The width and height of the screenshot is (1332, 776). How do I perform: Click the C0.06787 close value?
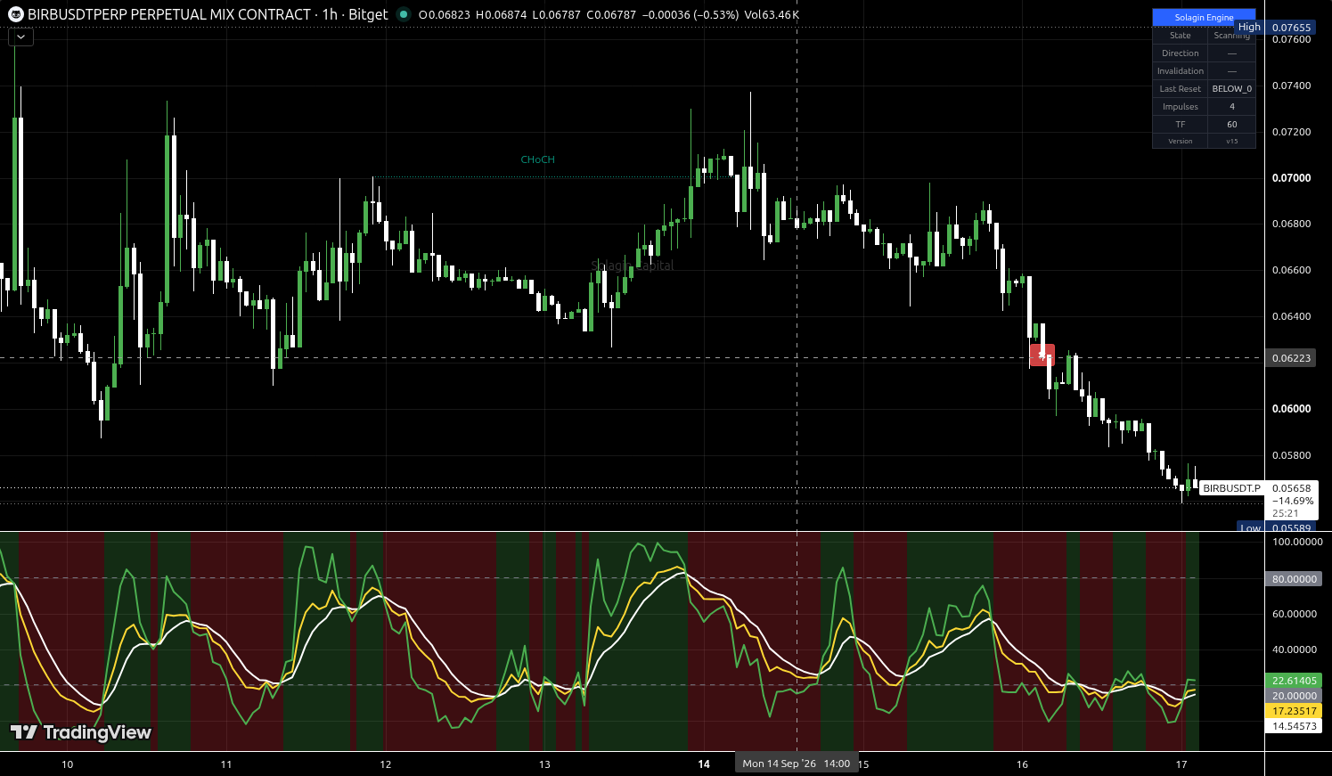point(611,14)
